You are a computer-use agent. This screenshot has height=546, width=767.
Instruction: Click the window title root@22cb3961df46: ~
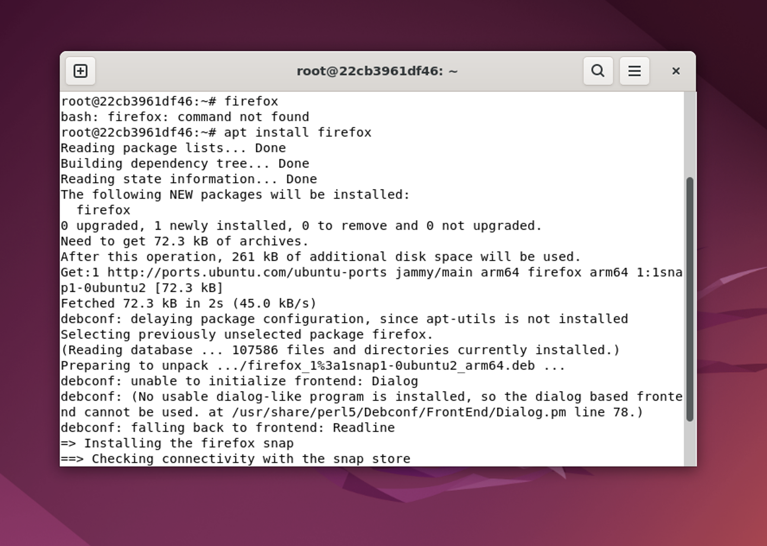pos(377,71)
